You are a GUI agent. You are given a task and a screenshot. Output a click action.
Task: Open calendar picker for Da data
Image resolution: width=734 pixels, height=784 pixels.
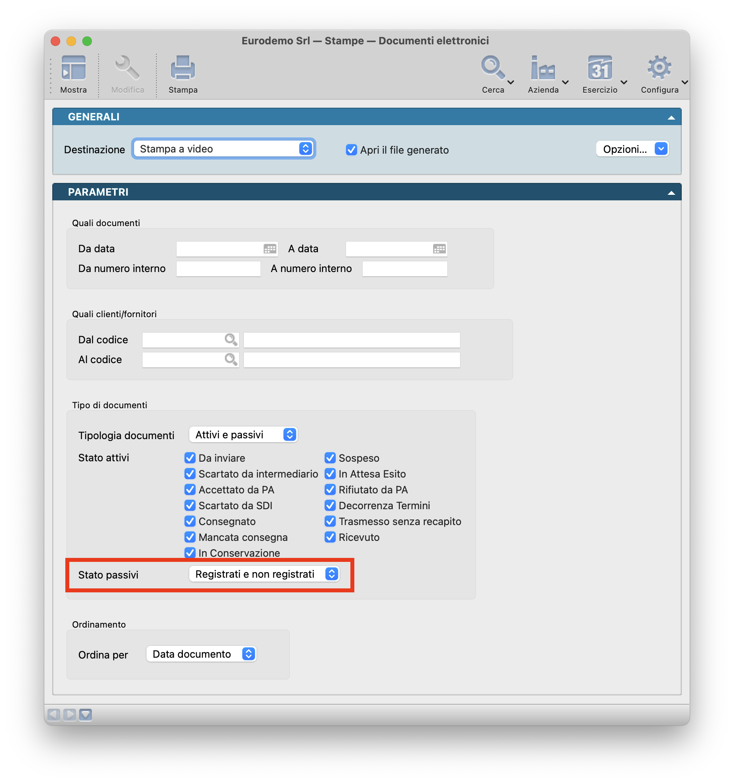point(270,249)
